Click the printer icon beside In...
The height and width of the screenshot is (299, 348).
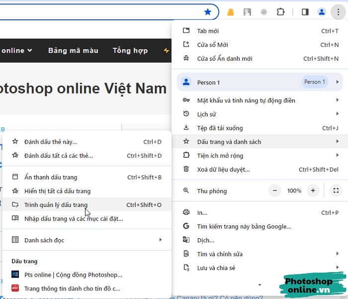tap(186, 212)
